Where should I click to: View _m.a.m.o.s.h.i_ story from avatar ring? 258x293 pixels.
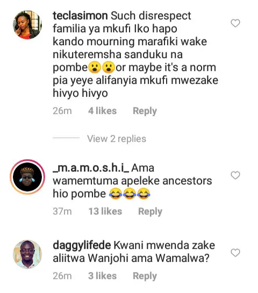coord(27,177)
